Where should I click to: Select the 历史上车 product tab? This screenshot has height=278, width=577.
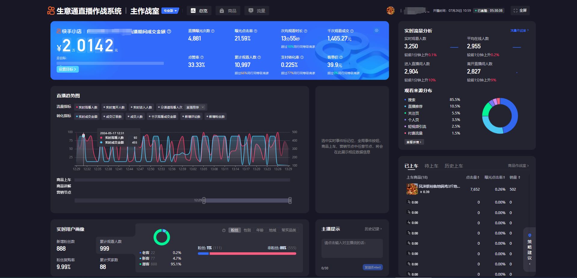454,166
